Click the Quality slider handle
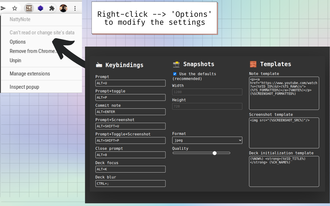 (214, 153)
